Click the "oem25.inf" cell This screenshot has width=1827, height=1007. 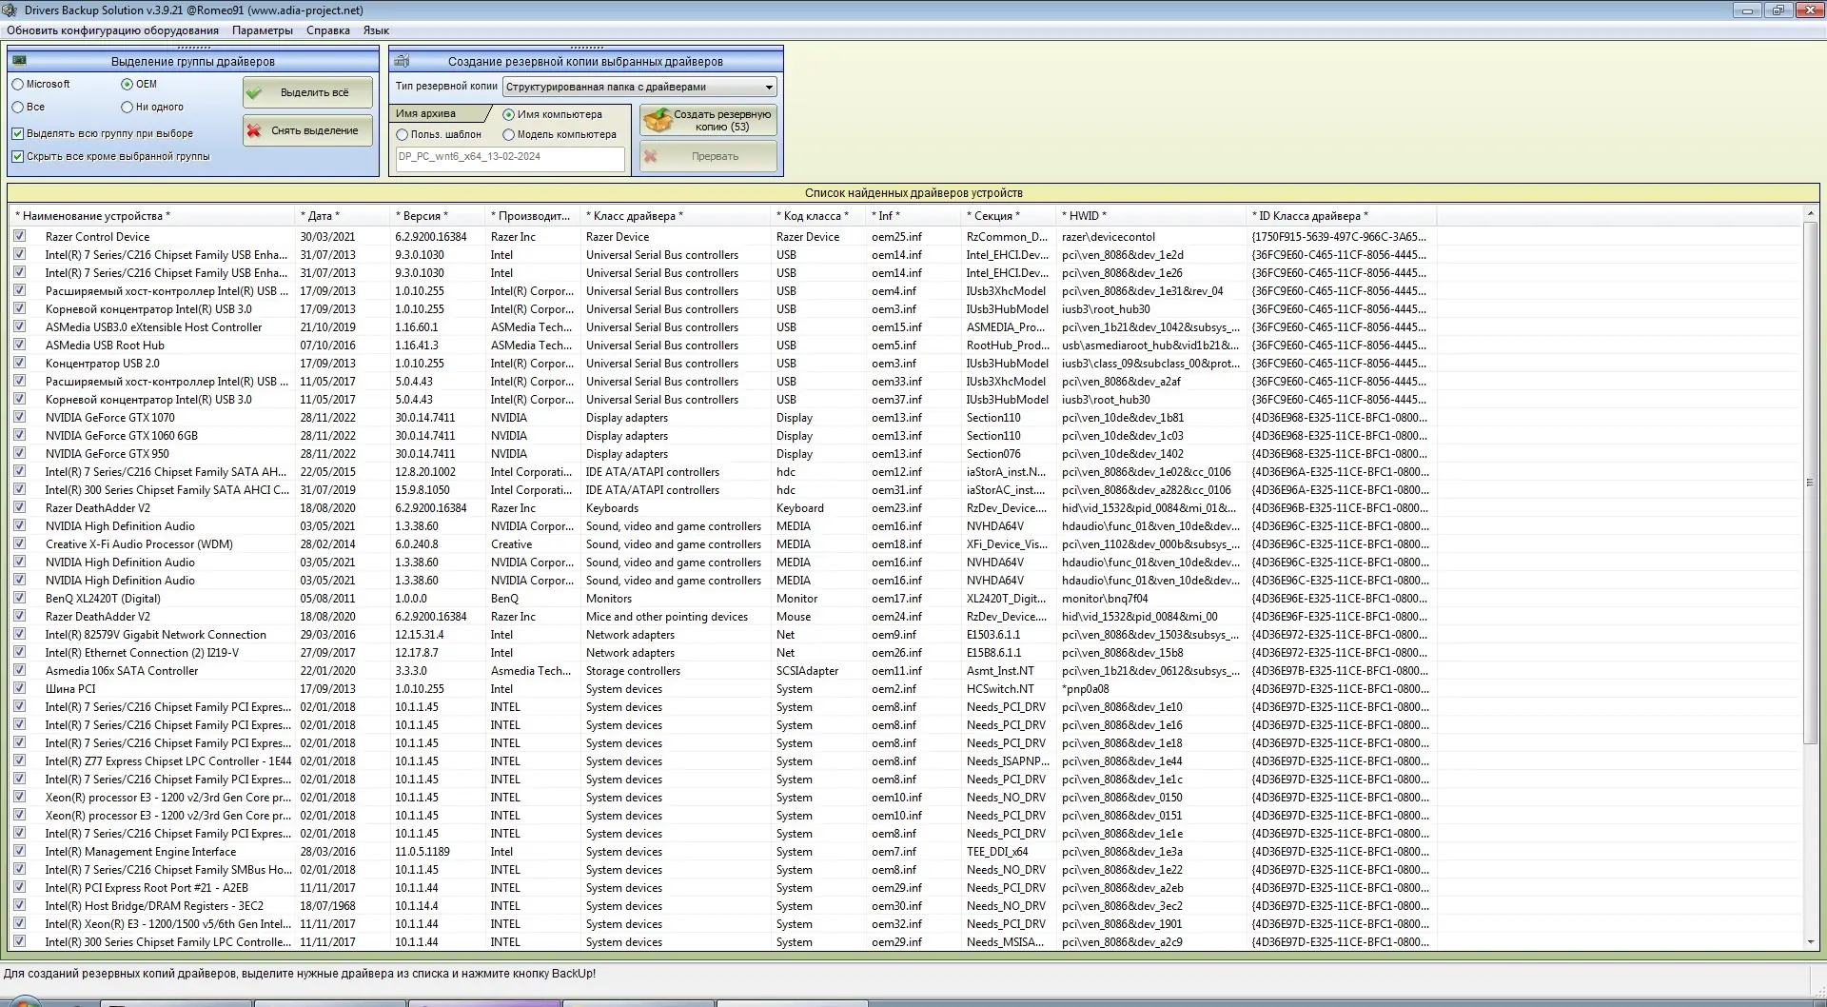click(x=896, y=237)
